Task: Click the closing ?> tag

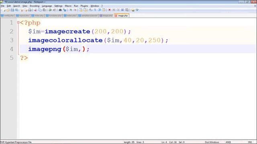Action: 24,58
